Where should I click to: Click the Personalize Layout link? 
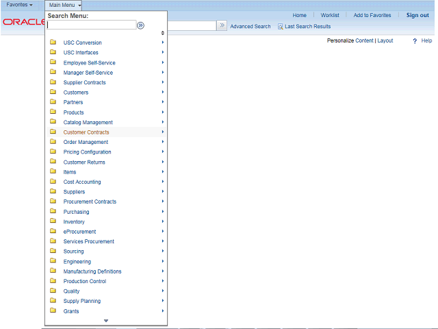pos(385,41)
